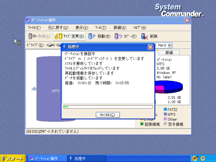The width and height of the screenshot is (216, 162).
Task: Click the FAT32 legend color swatch
Action: pos(165,109)
